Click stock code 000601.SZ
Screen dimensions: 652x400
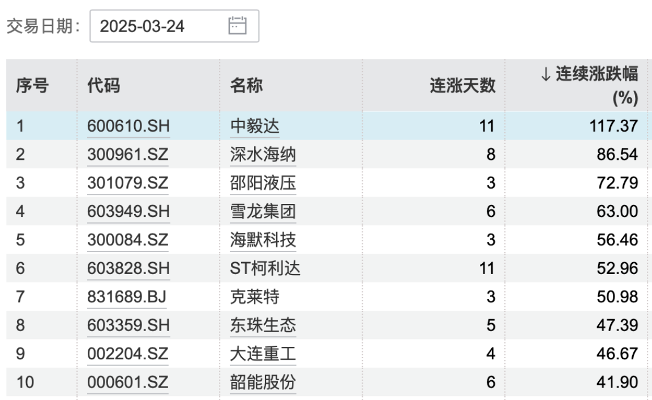click(x=128, y=382)
